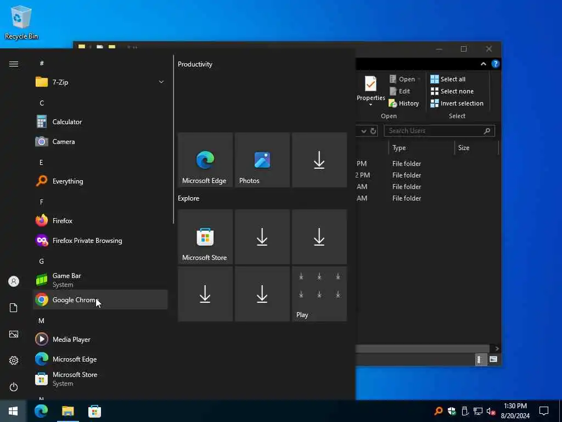
Task: Click Invert selection in Explorer ribbon
Action: pyautogui.click(x=457, y=103)
